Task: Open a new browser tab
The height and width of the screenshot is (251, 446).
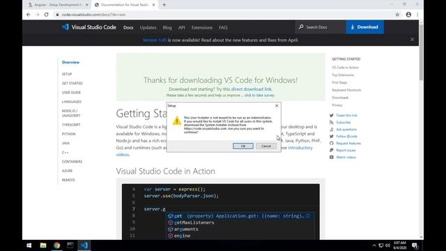Action: (x=164, y=5)
